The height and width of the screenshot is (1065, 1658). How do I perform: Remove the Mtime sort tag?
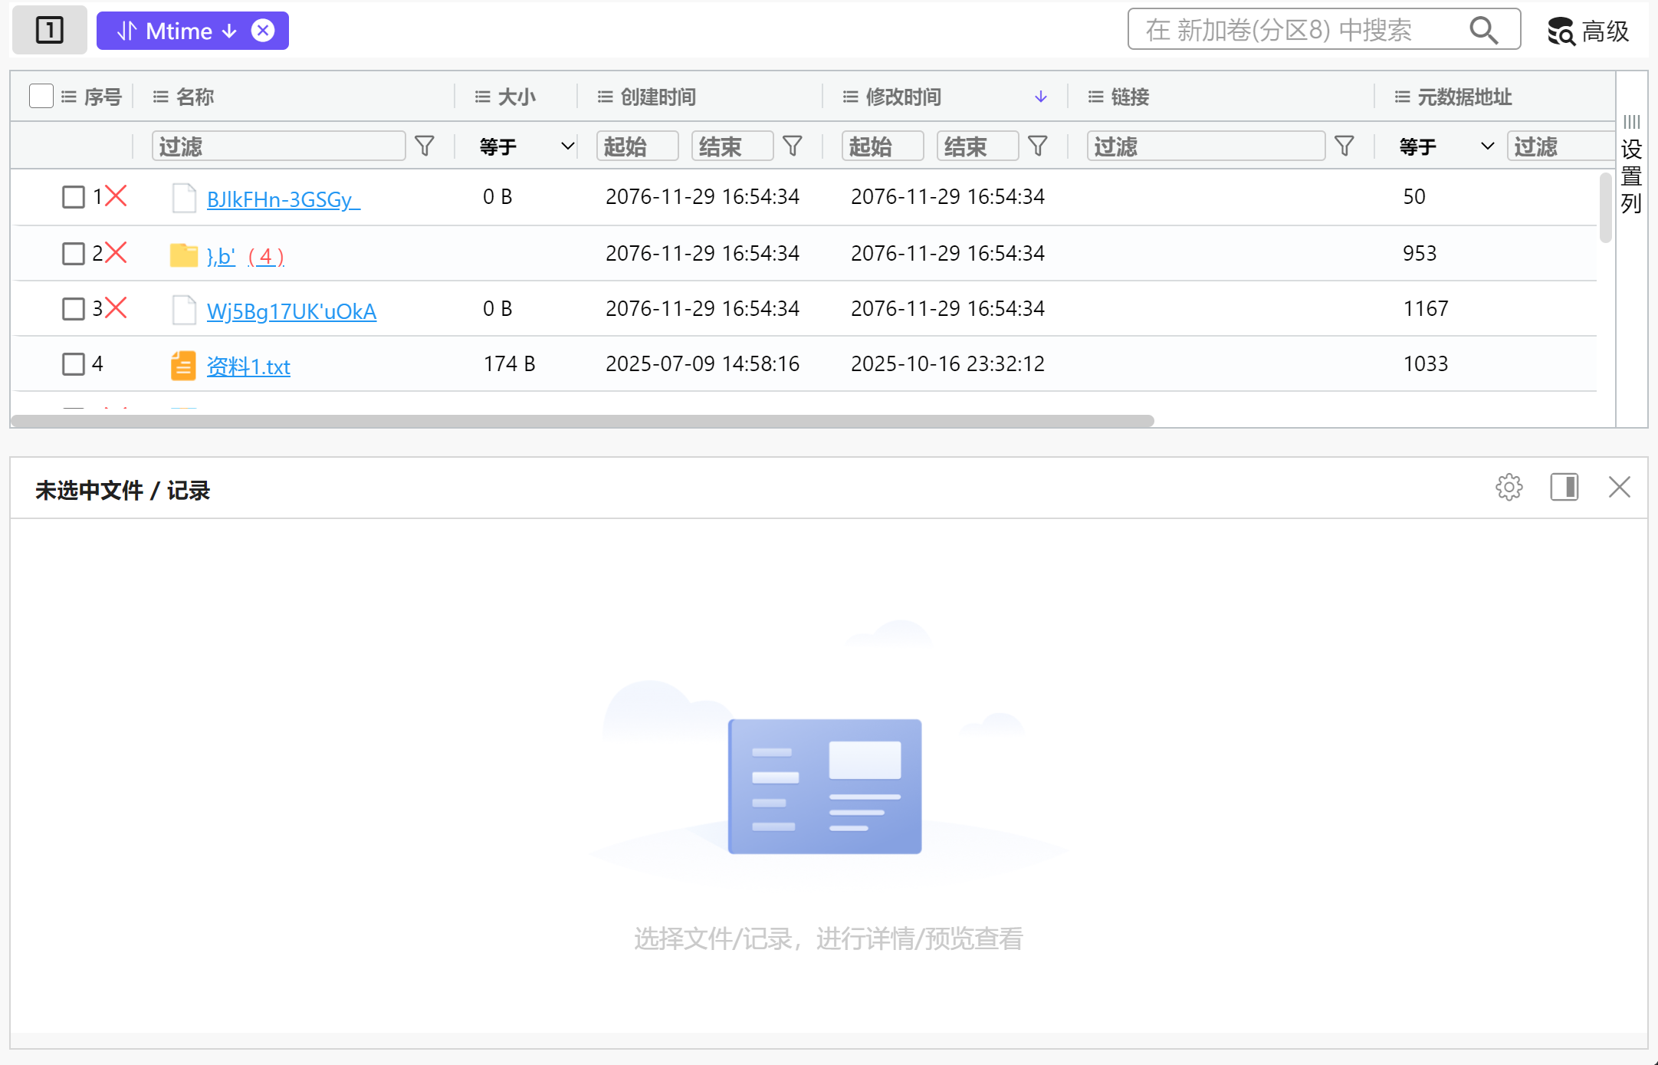tap(263, 31)
